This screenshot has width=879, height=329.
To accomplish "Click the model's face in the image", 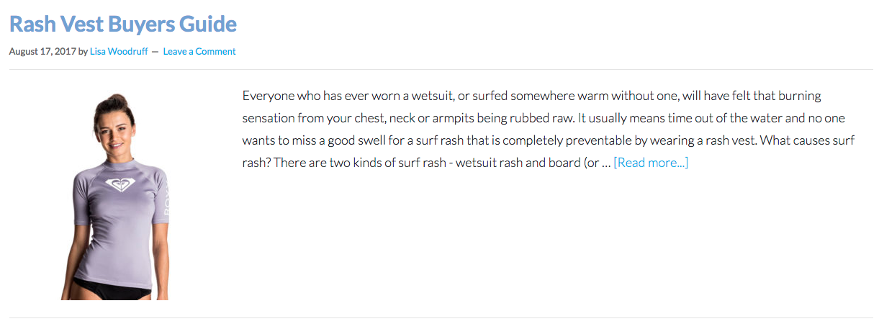I will click(115, 128).
